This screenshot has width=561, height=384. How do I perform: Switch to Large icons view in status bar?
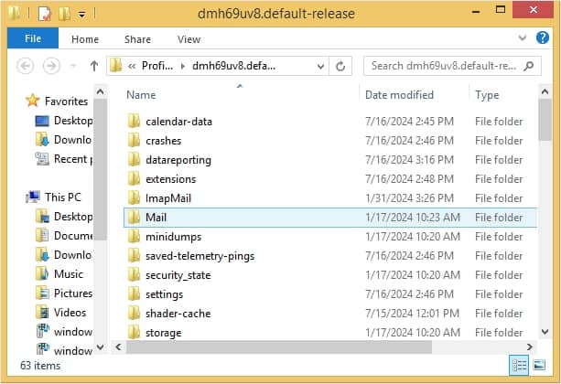click(539, 366)
